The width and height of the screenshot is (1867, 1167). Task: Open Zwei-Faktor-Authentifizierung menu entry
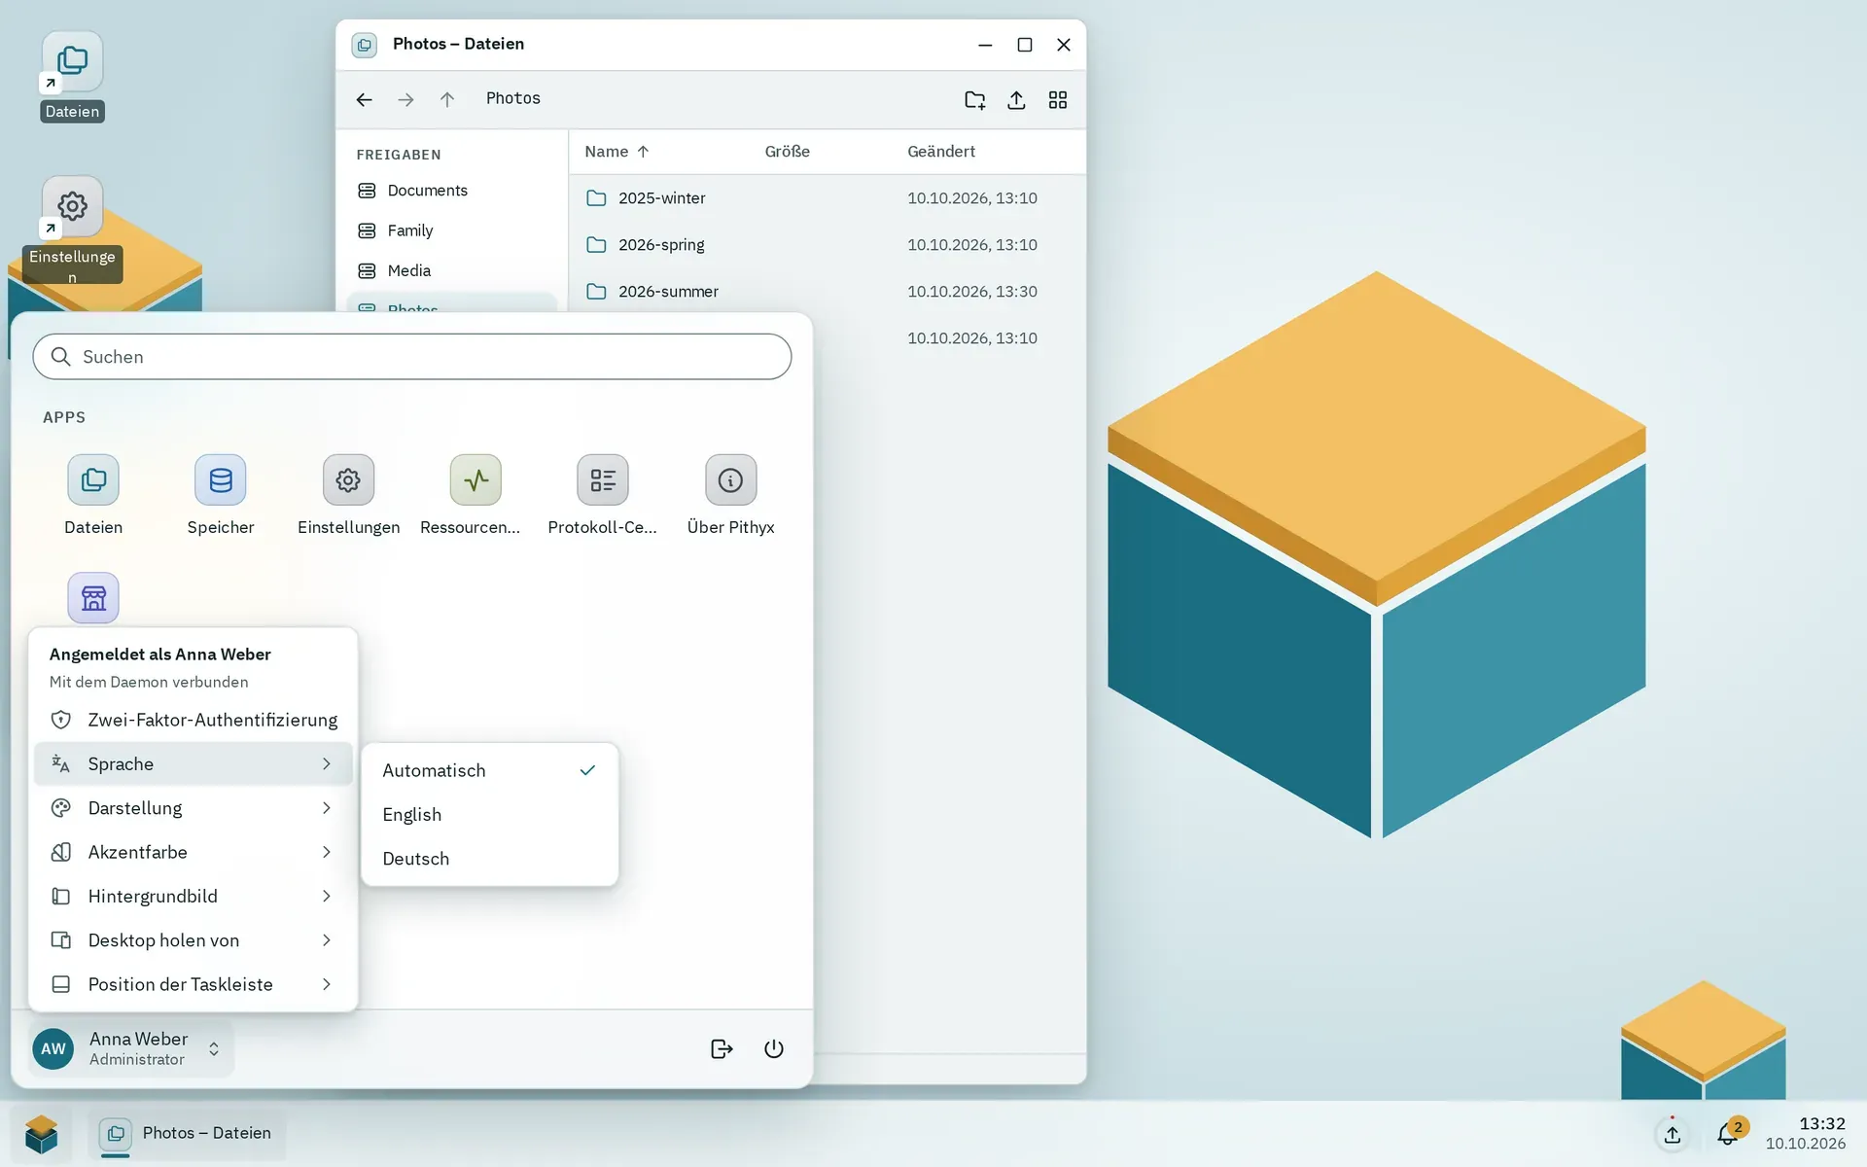tap(193, 720)
